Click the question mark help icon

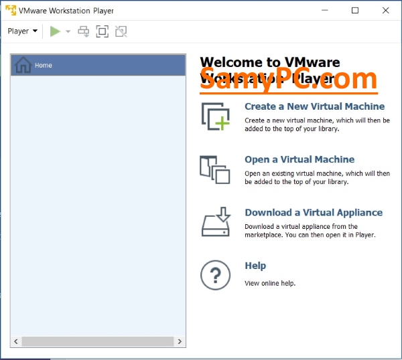coord(215,275)
